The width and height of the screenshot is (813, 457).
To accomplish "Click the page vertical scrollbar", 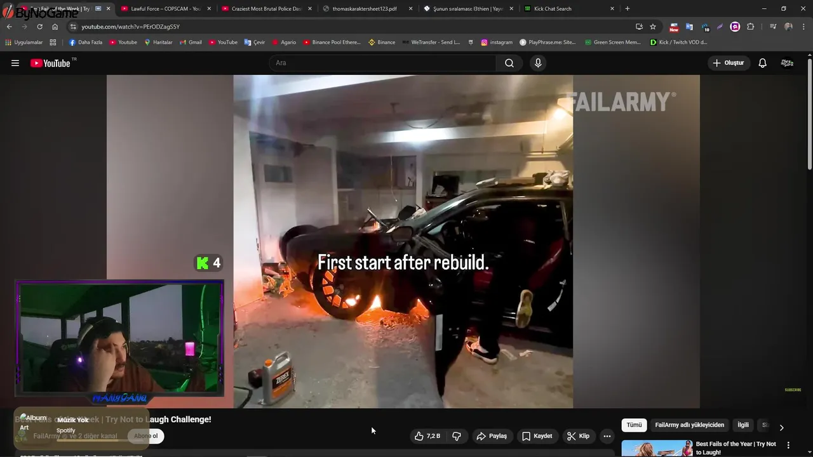I will [x=810, y=114].
